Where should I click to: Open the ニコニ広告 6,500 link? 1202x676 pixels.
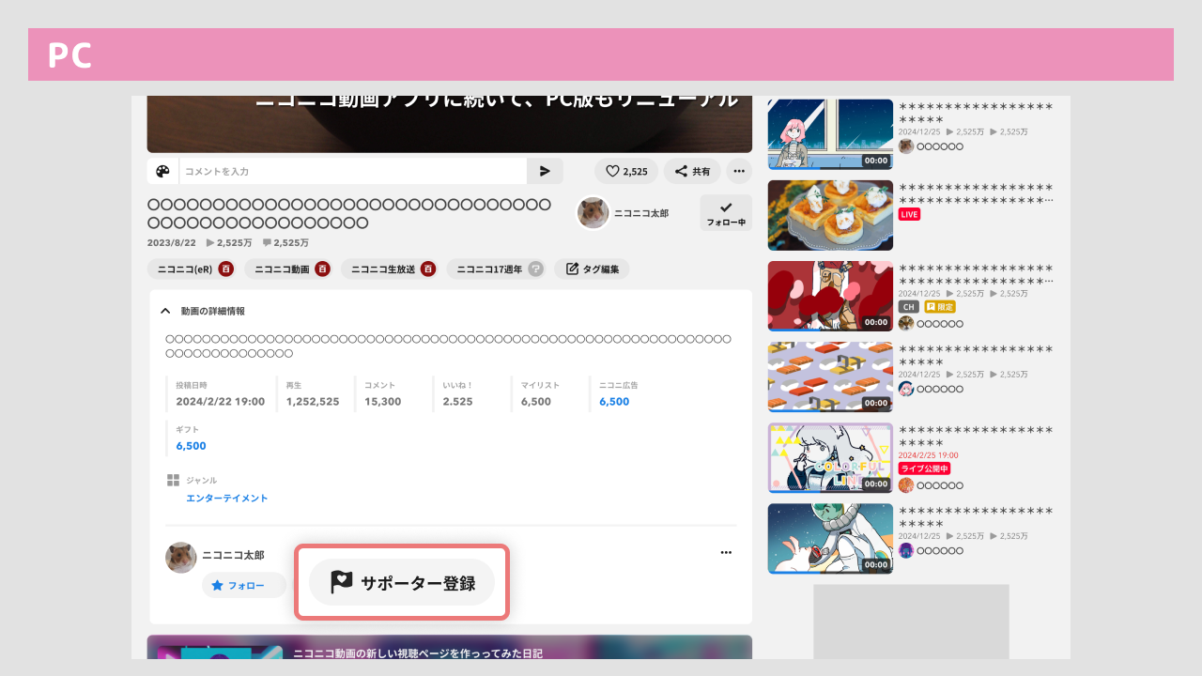tap(614, 401)
